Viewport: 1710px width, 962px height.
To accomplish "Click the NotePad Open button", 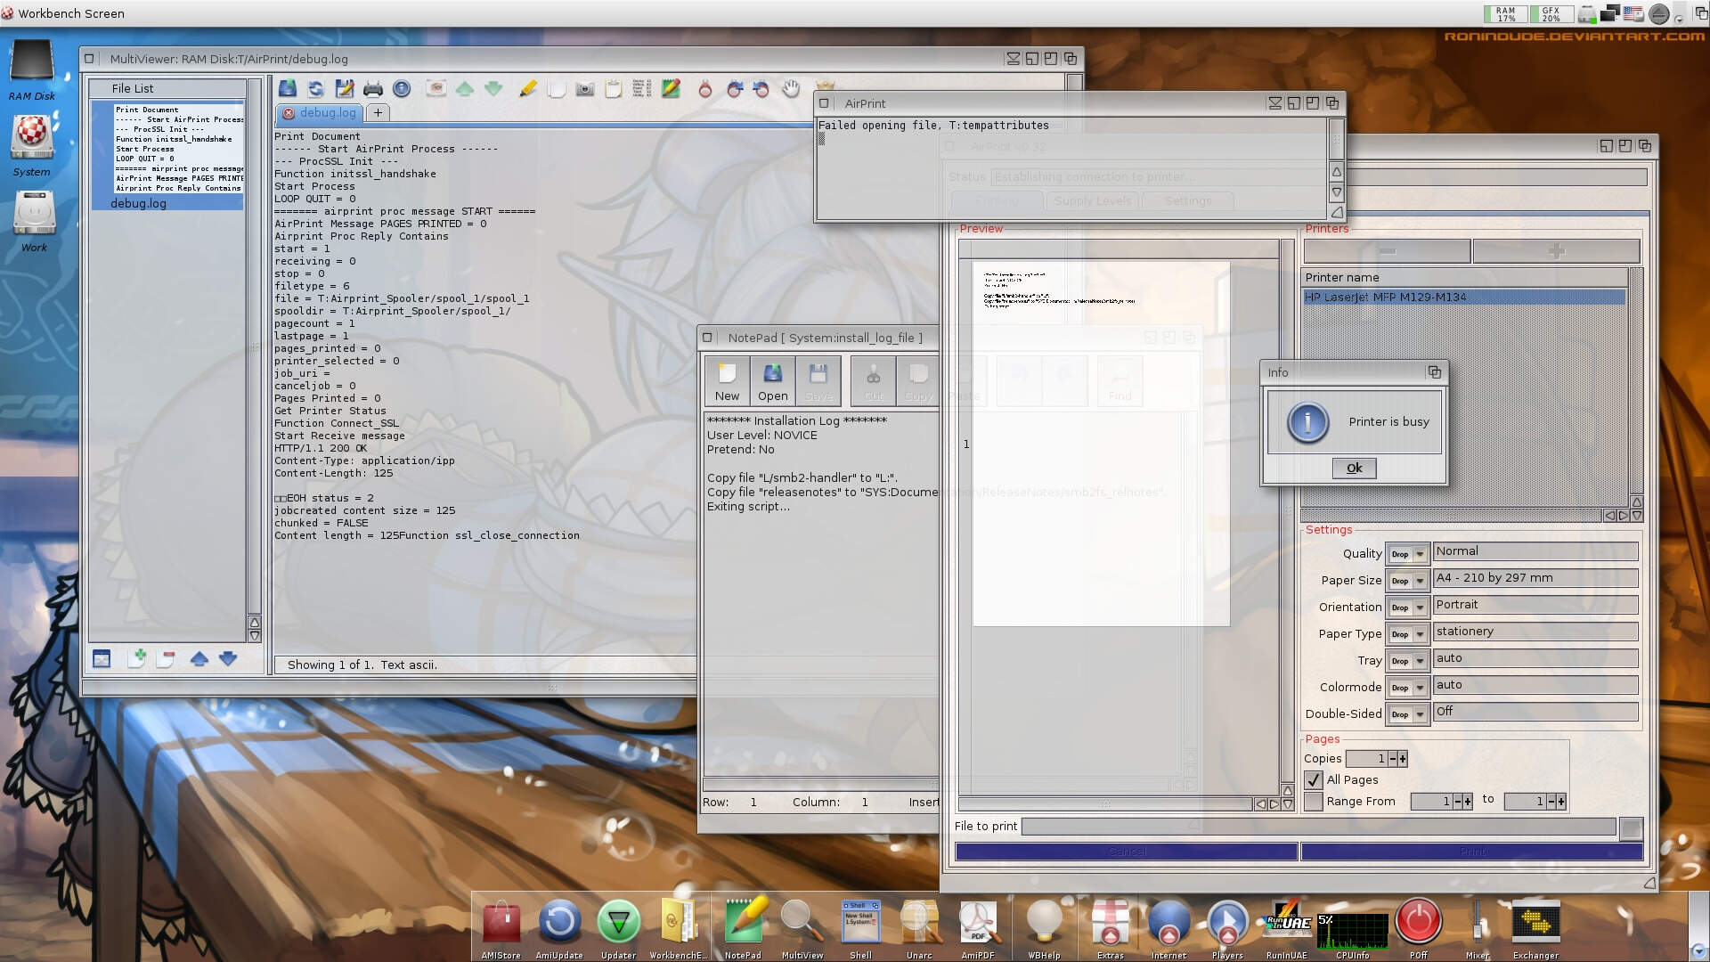I will [772, 381].
